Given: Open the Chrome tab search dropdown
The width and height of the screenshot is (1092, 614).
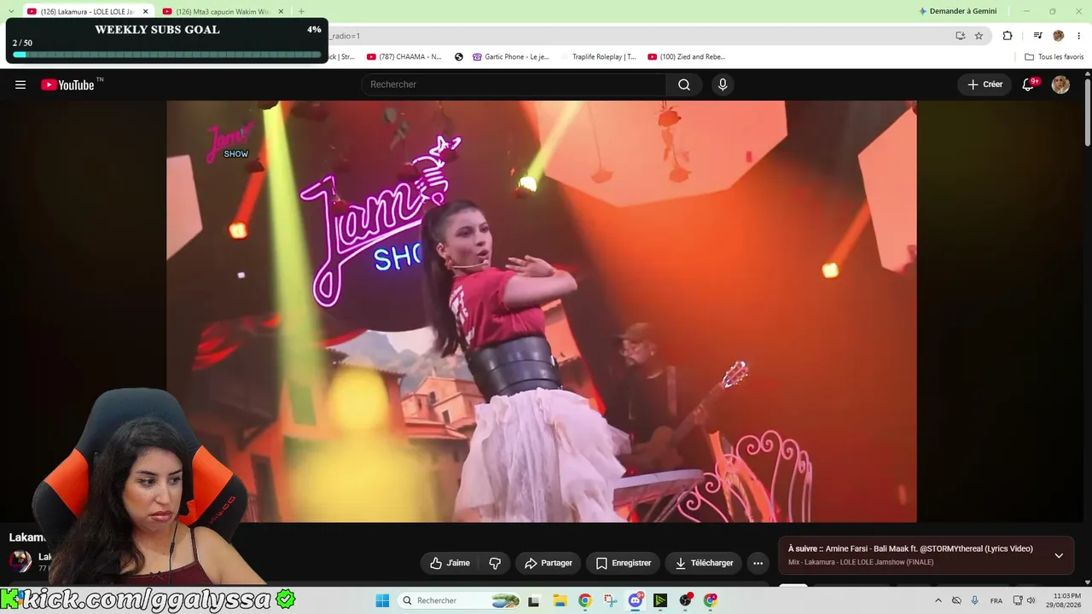Looking at the screenshot, I should [x=10, y=11].
